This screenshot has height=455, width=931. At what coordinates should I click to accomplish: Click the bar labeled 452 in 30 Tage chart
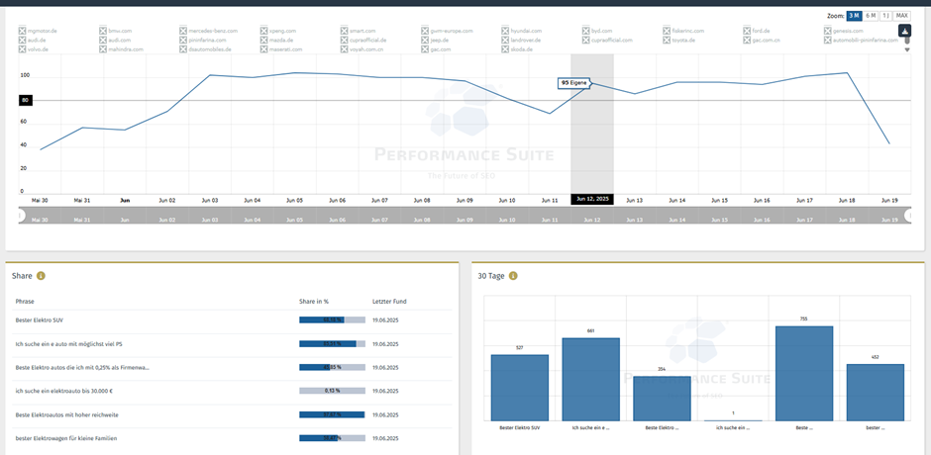tap(876, 393)
